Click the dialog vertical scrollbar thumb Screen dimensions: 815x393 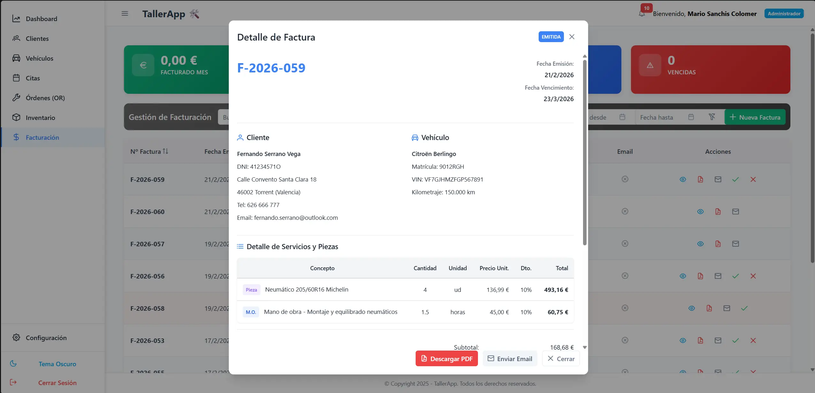point(585,152)
